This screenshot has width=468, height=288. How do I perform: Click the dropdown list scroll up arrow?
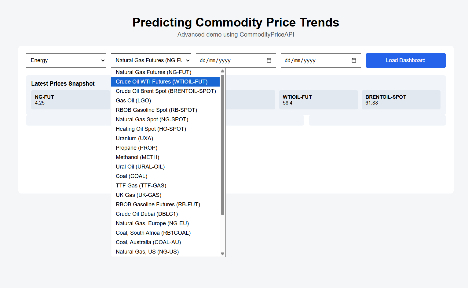[x=222, y=71]
